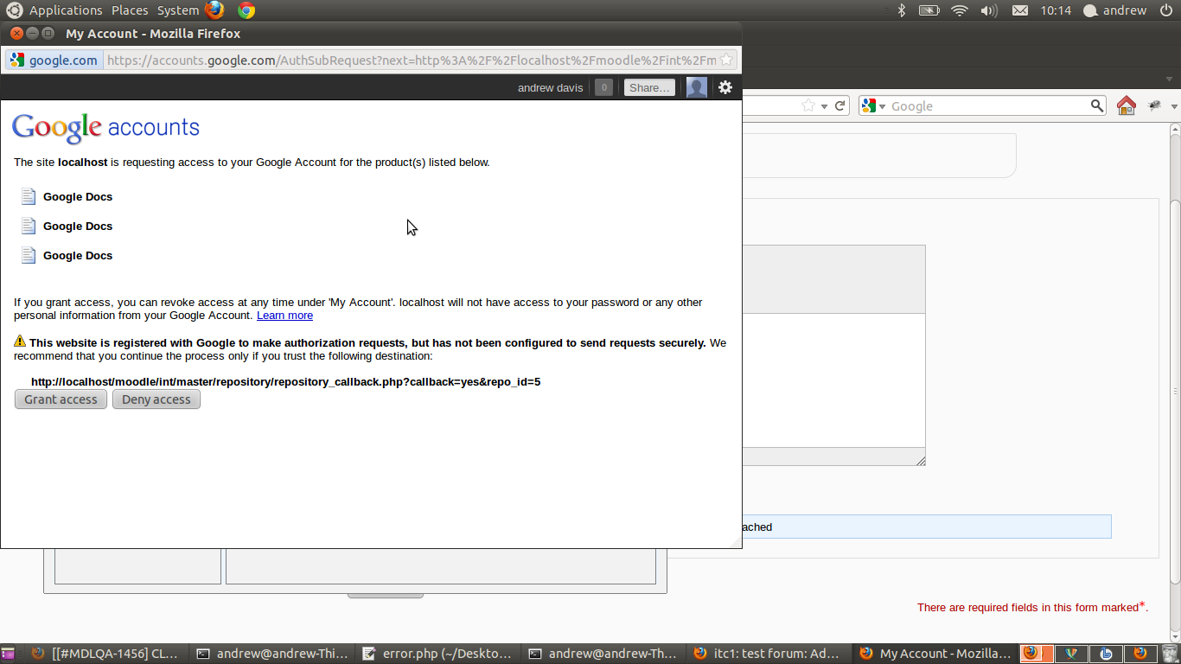Click the search magnifier in the Google search box
The width and height of the screenshot is (1181, 664).
click(x=1096, y=105)
